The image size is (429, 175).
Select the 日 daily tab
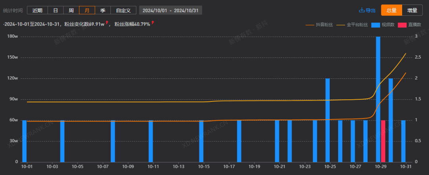point(56,10)
